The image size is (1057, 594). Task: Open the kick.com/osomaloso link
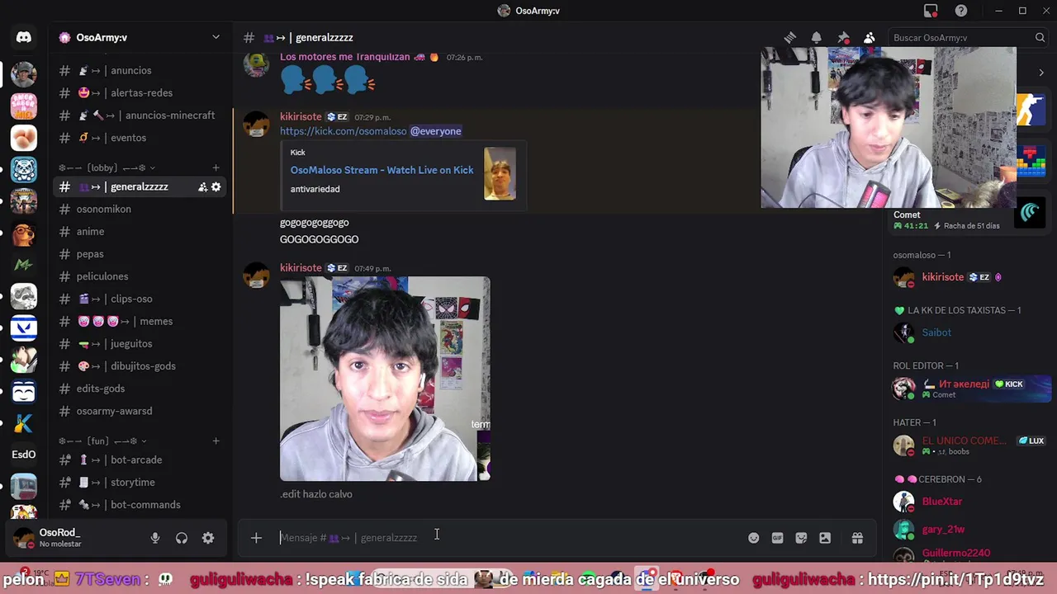pyautogui.click(x=343, y=131)
